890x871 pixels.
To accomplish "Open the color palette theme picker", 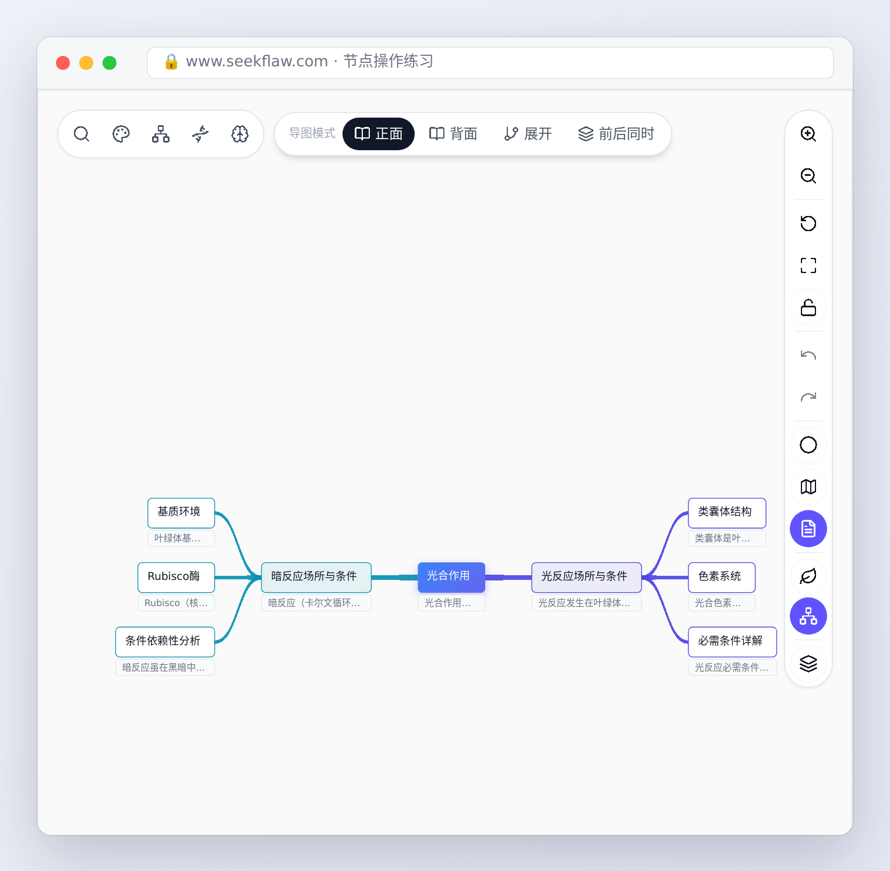I will tap(121, 134).
